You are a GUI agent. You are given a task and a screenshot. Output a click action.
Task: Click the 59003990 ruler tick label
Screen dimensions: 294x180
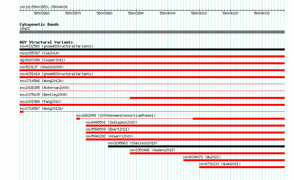point(136,13)
